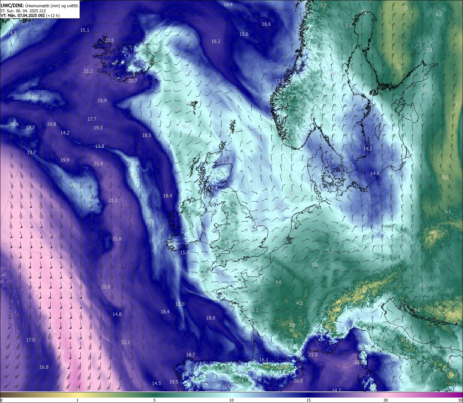Click the 15.0 value near Ireland
Image resolution: width=463 pixels, height=403 pixels.
click(x=184, y=253)
